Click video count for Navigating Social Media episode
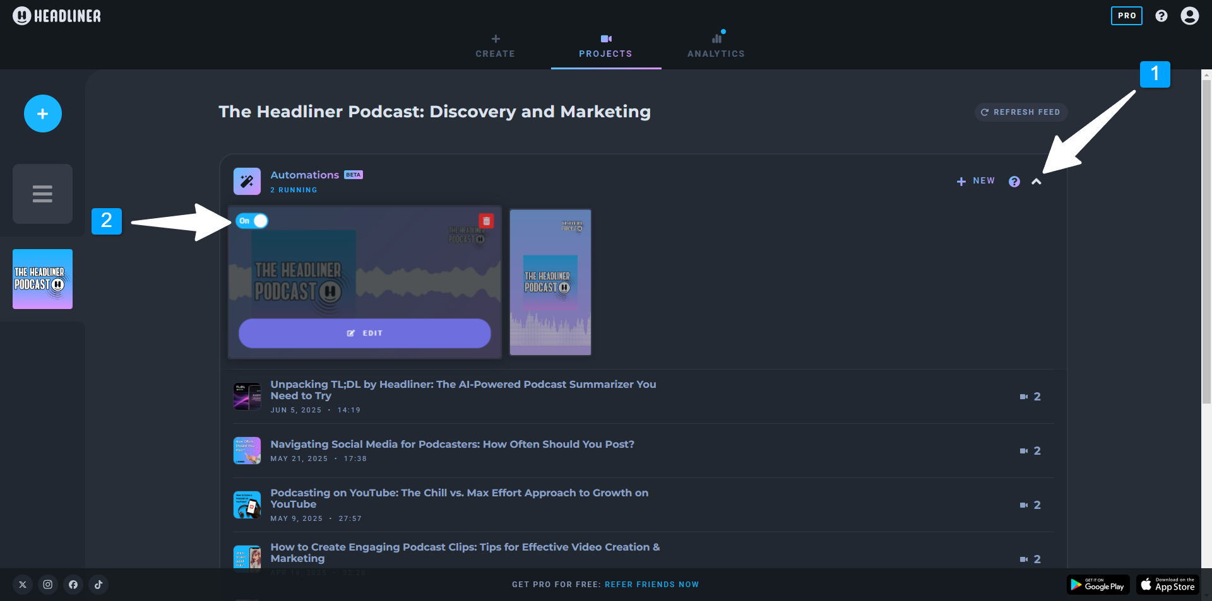Screen dimensions: 1212x601 (x=1030, y=451)
